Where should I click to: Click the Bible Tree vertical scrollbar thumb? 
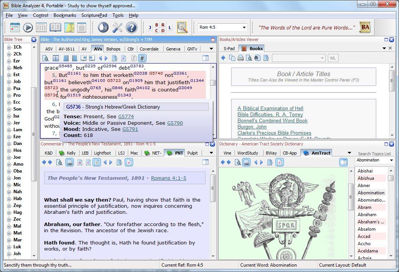point(34,134)
